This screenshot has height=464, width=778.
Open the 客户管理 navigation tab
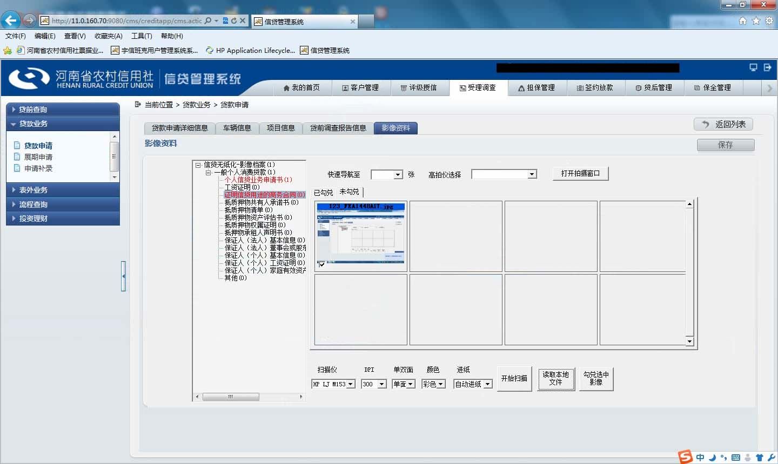coord(360,87)
